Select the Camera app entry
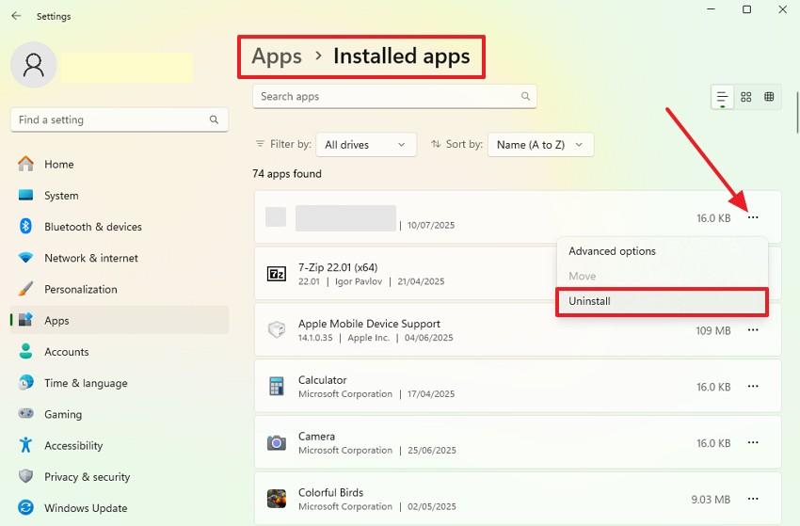This screenshot has height=526, width=800. tap(518, 442)
